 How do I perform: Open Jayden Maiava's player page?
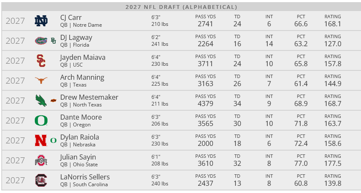(x=83, y=57)
